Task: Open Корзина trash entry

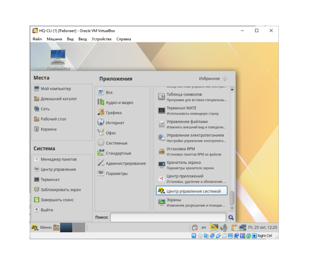Action: 46,129
